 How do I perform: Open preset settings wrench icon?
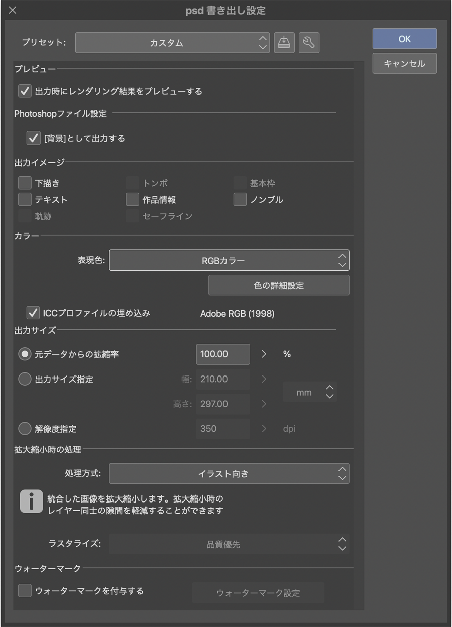coord(309,43)
